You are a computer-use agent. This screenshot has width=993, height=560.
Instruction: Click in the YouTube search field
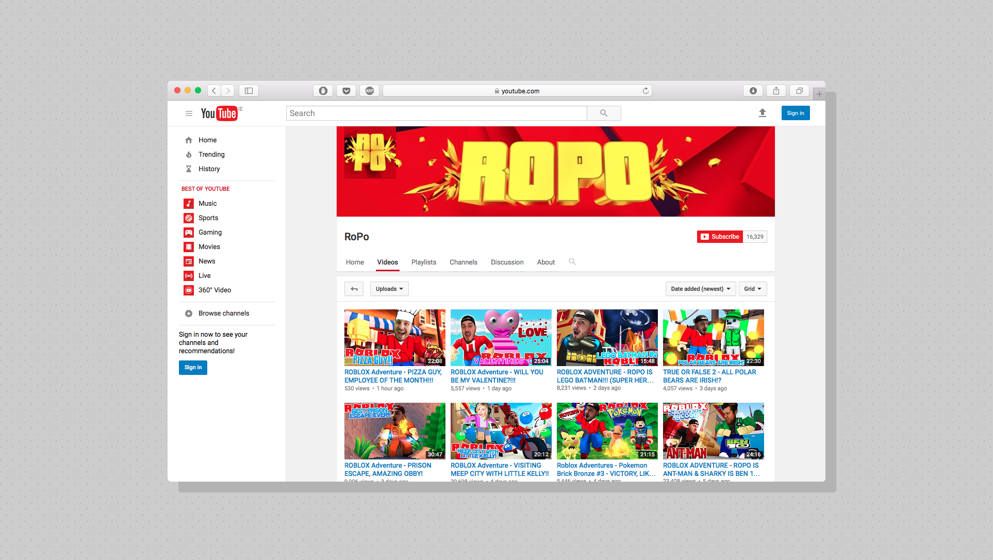tap(436, 113)
